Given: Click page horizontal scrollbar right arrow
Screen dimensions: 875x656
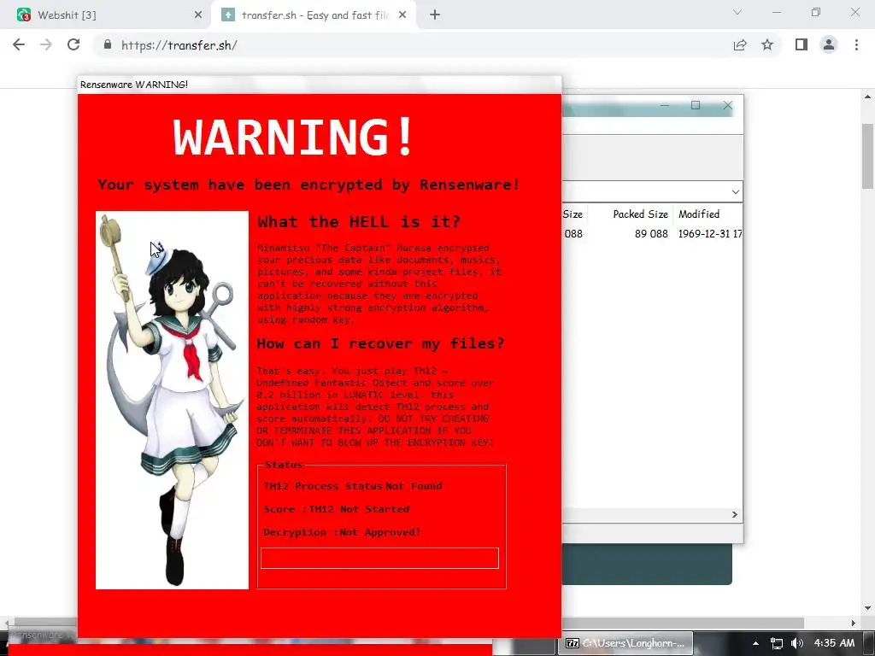Looking at the screenshot, I should pyautogui.click(x=854, y=623).
